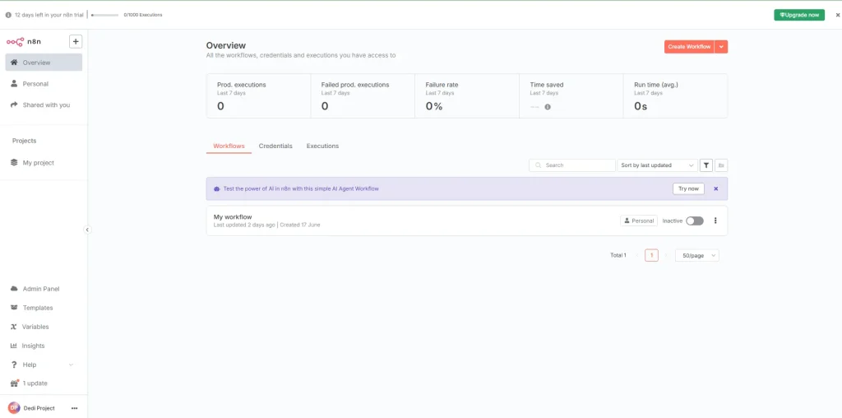
Task: Switch to the Workflows tab
Action: click(x=229, y=146)
